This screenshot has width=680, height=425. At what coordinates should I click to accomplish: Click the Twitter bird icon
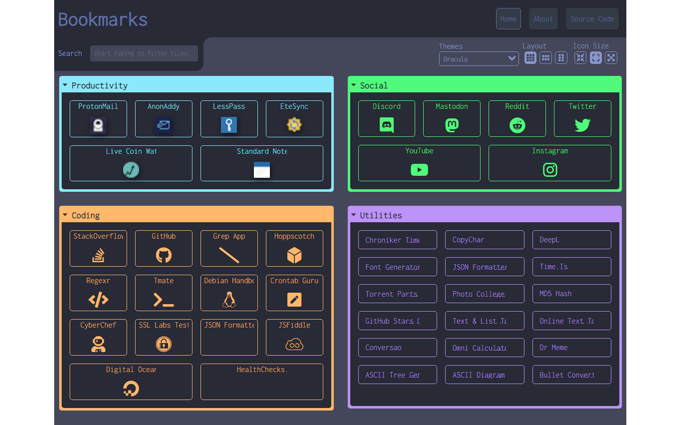(x=583, y=125)
